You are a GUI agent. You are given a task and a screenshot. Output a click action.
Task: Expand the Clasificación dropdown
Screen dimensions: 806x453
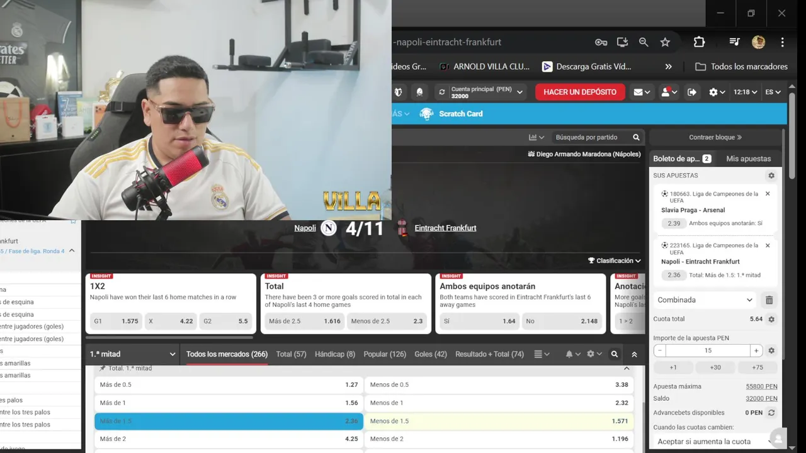615,260
